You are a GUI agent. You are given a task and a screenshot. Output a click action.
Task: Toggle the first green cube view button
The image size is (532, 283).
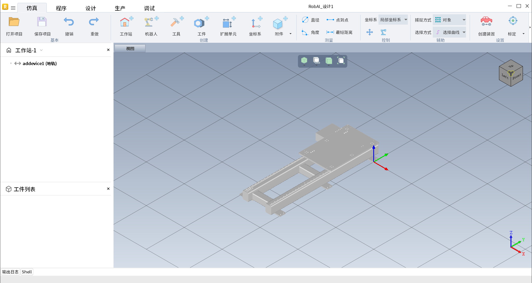click(x=304, y=61)
